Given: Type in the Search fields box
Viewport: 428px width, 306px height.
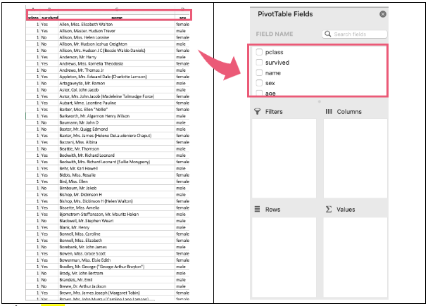Looking at the screenshot, I should click(359, 34).
